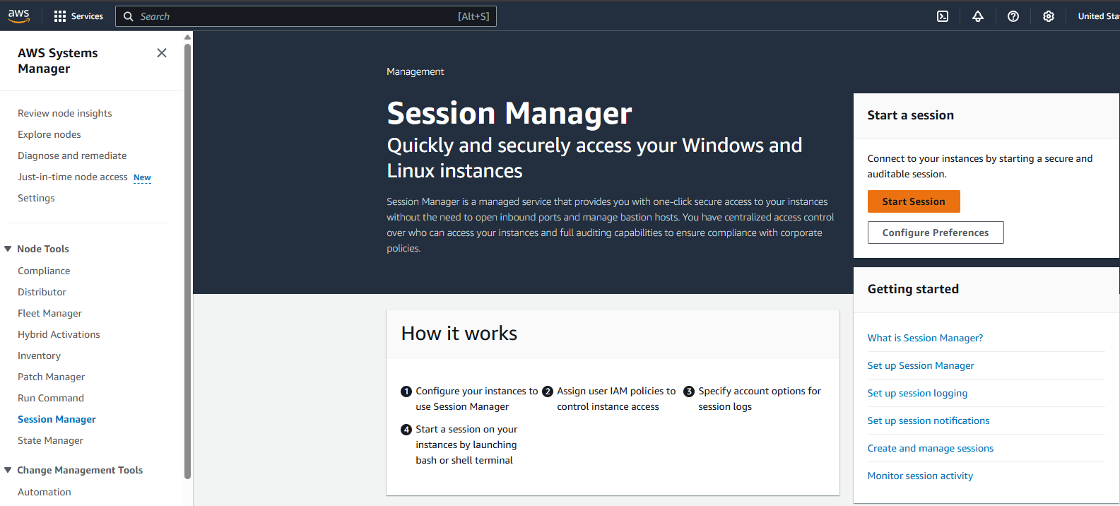1120x506 pixels.
Task: Collapse the Change Management Tools section
Action: pyautogui.click(x=8, y=470)
